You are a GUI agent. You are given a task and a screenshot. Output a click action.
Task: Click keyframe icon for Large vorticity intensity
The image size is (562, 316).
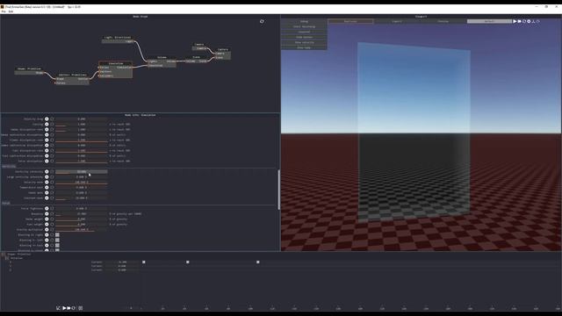[x=47, y=177]
